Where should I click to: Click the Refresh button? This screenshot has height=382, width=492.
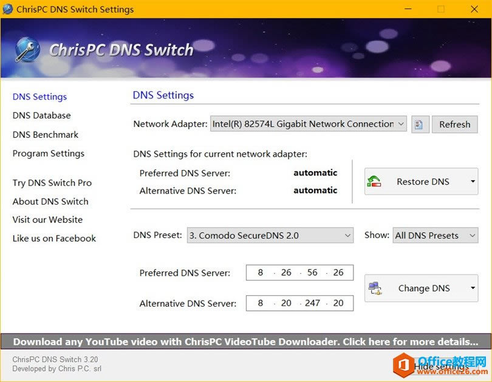[x=455, y=124]
